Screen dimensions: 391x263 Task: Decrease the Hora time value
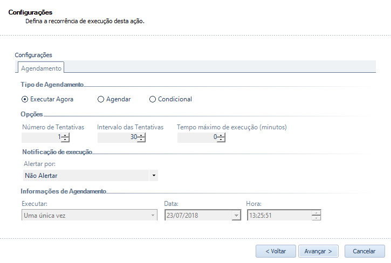[x=316, y=218]
